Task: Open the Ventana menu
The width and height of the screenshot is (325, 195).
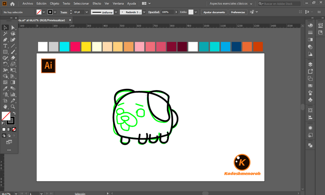Action: 118,3
